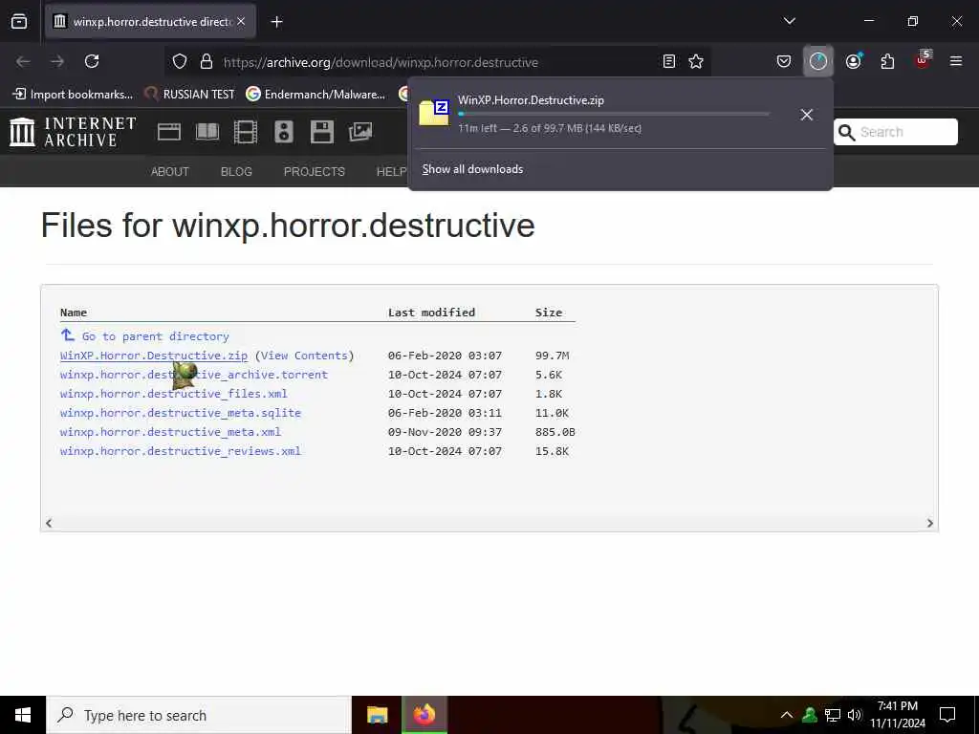The width and height of the screenshot is (979, 734).
Task: Click right arrow of horizontal scrollbar
Action: (x=929, y=523)
